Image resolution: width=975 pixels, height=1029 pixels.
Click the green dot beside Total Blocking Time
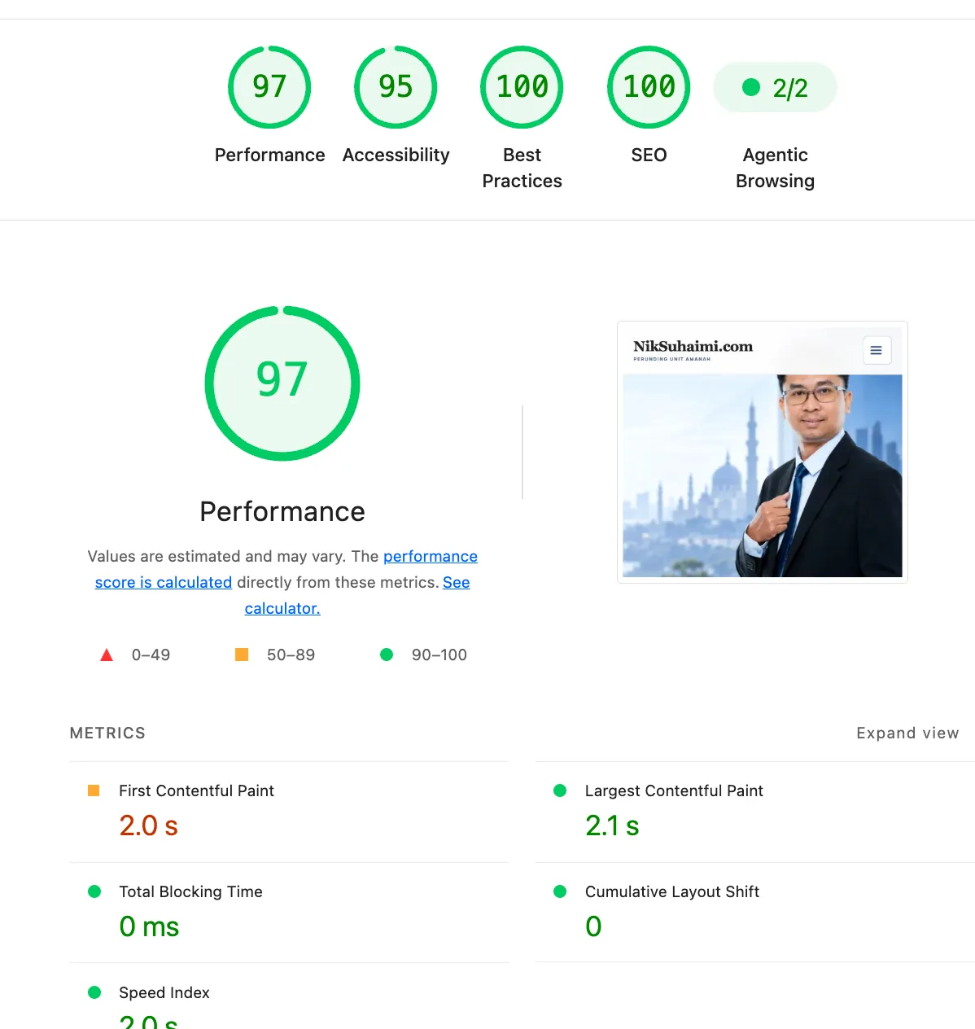[x=94, y=891]
